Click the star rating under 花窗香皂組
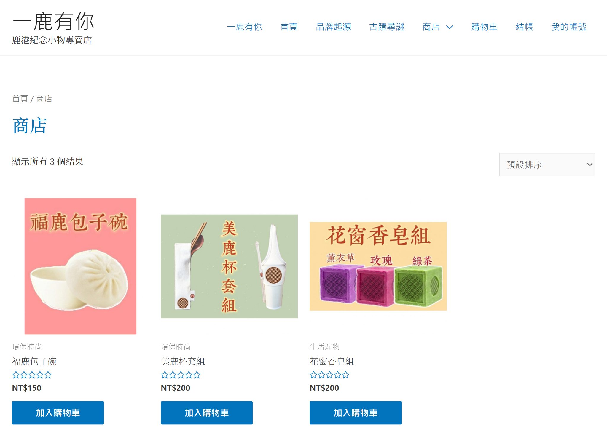This screenshot has height=428, width=607. pos(329,375)
